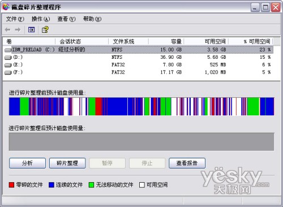Click the 36.90 GB capacity value
Image resolution: width=283 pixels, height=207 pixels.
171,57
